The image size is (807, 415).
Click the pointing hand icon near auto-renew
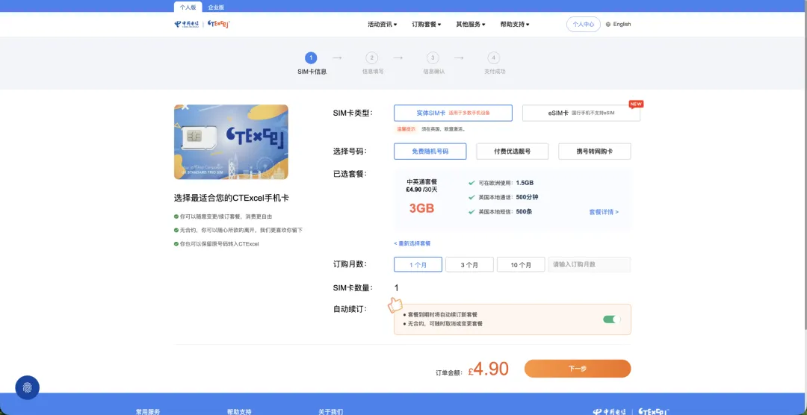pyautogui.click(x=395, y=305)
